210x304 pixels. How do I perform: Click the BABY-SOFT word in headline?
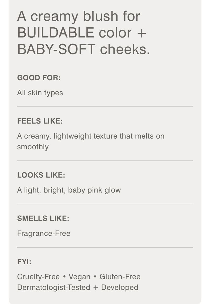tap(56, 49)
